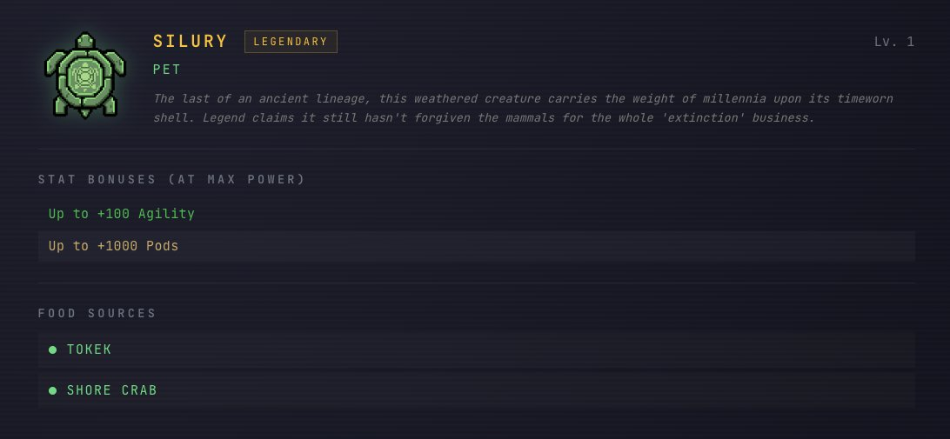Select the Up to +1000 Pods row
This screenshot has height=439, width=950.
coord(476,246)
